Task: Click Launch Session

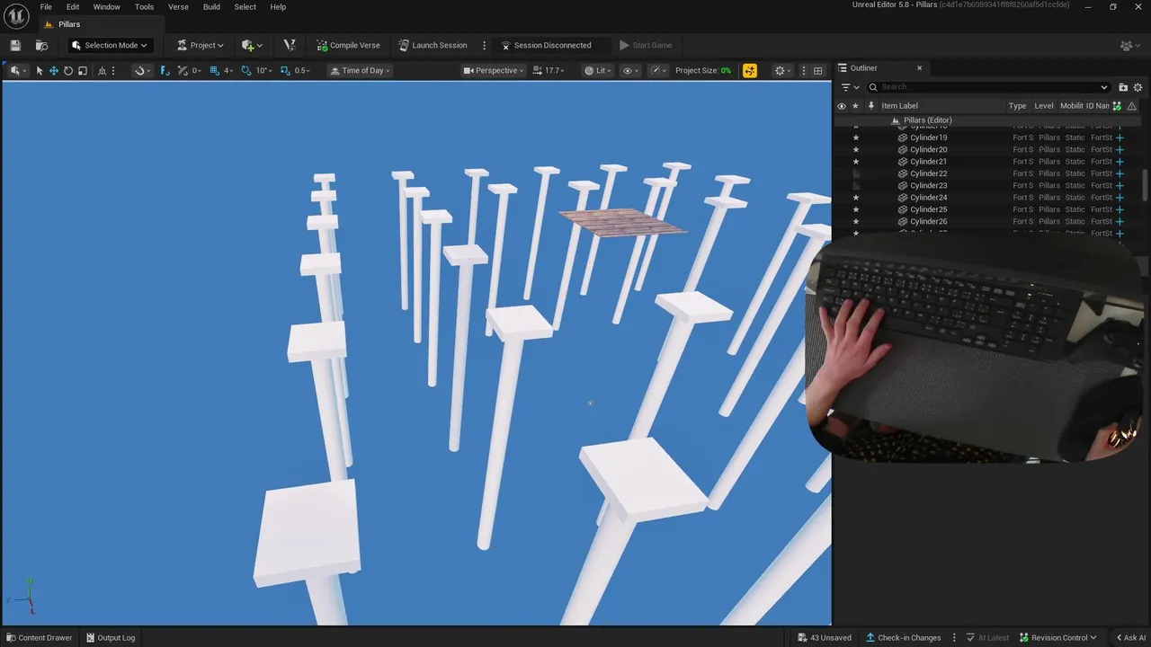Action: [433, 45]
